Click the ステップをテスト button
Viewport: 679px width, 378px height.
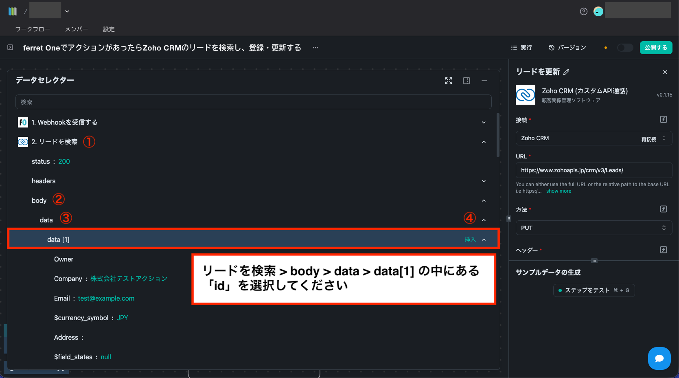coord(594,290)
